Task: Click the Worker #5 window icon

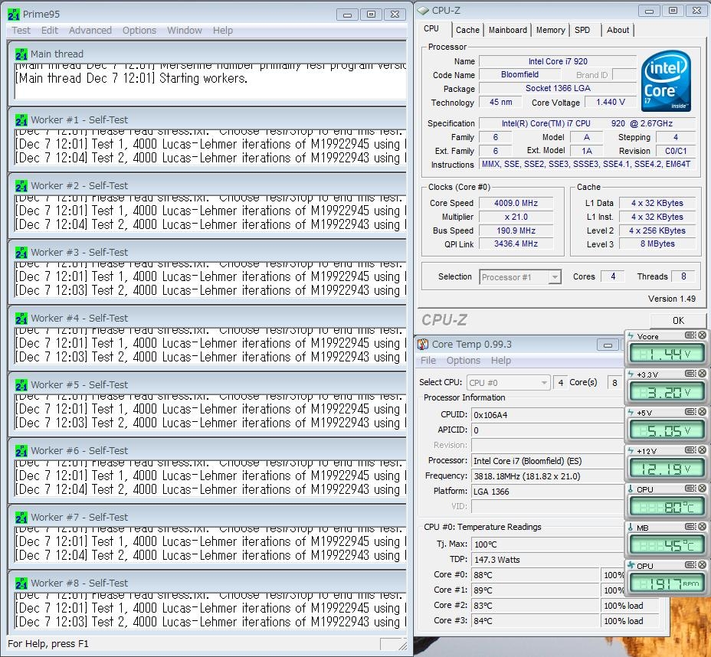Action: tap(21, 385)
